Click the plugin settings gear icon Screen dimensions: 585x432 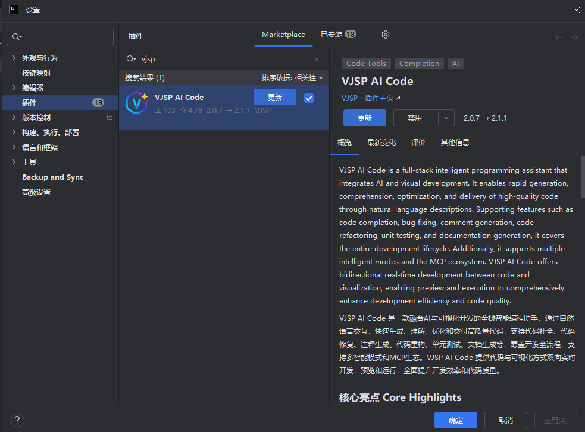click(386, 35)
